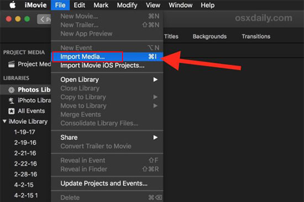Click the green zoom window button
This screenshot has width=304, height=202.
[27, 19]
